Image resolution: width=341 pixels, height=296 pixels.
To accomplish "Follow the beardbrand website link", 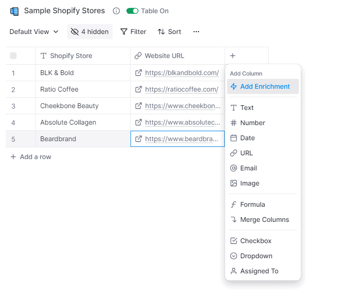I will [182, 139].
